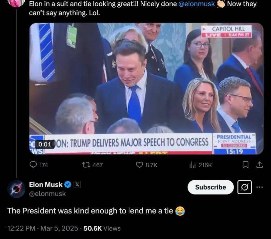Viewport: 271px width, 239px height.
Task: Click the share icon on the video tweet
Action: [260, 165]
